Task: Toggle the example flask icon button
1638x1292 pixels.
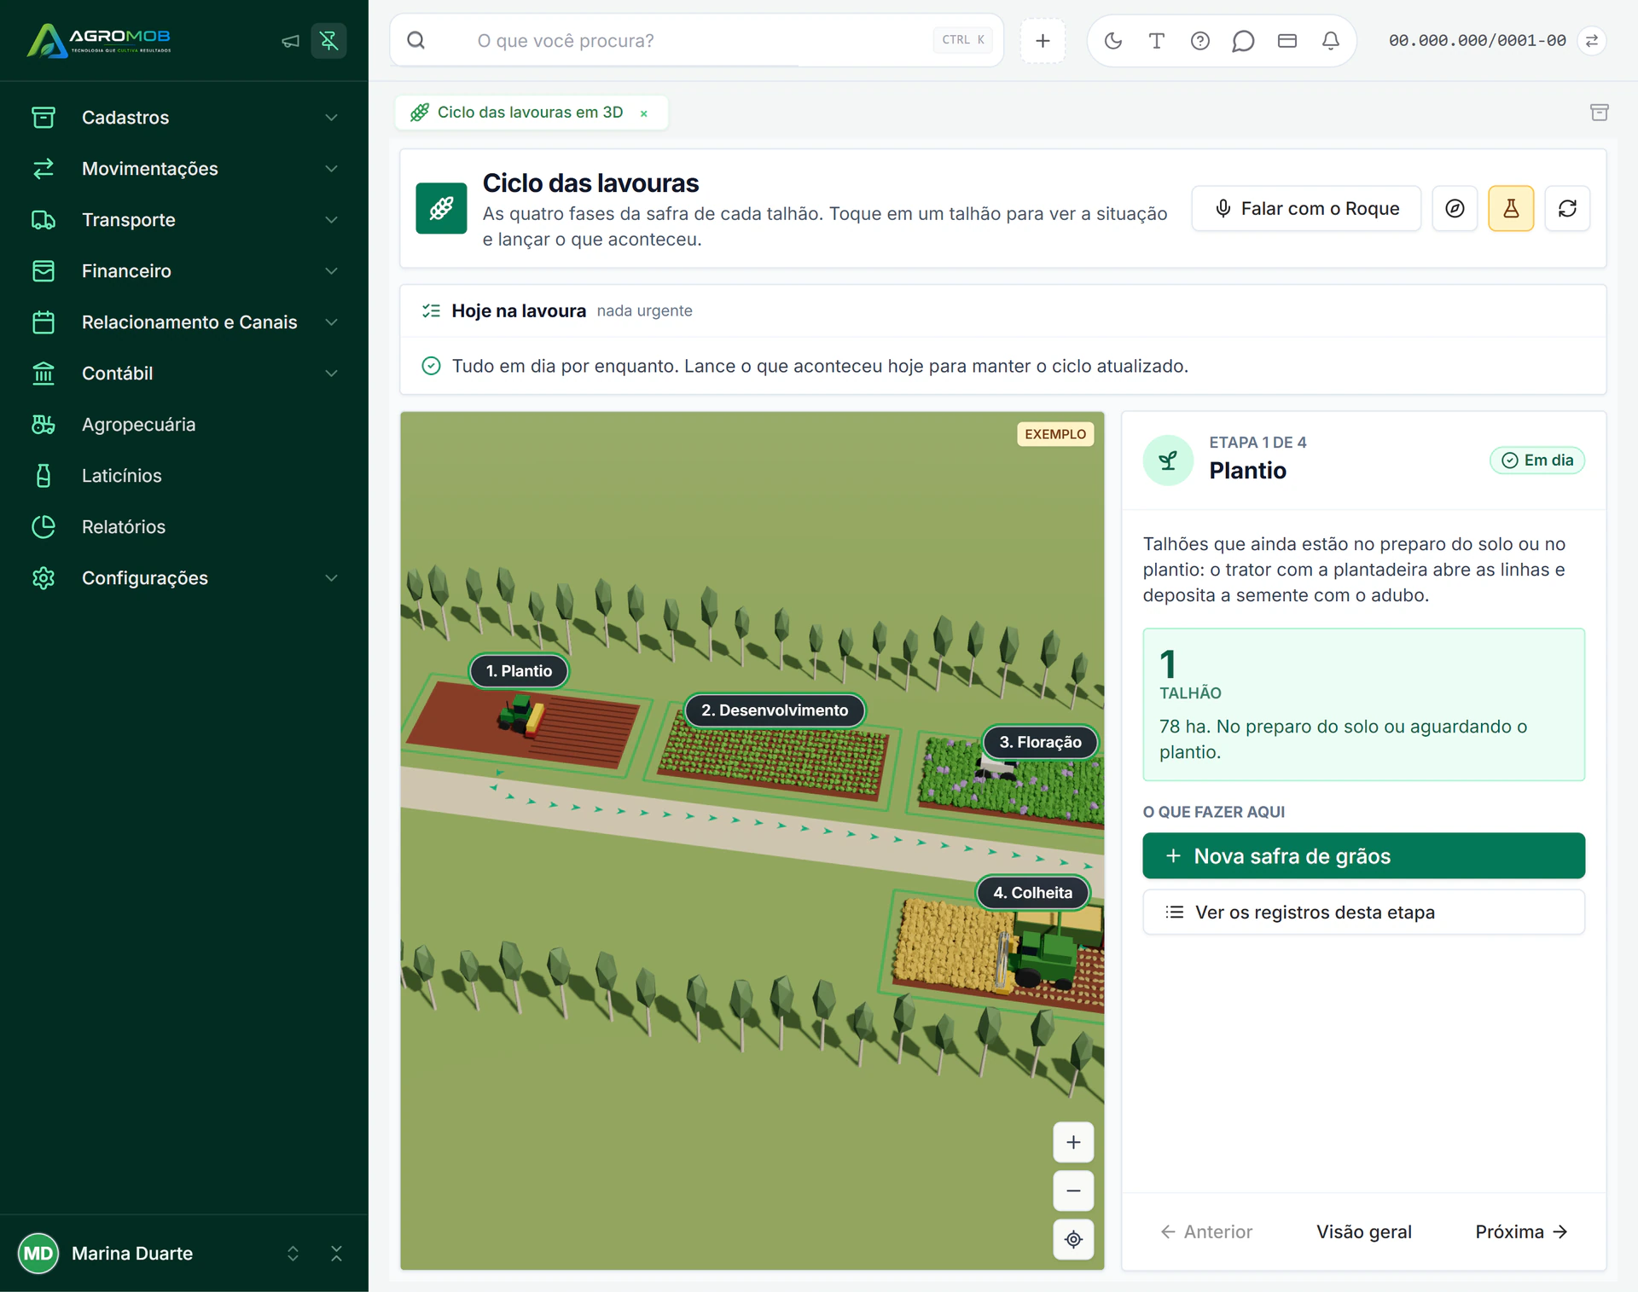Action: point(1511,208)
